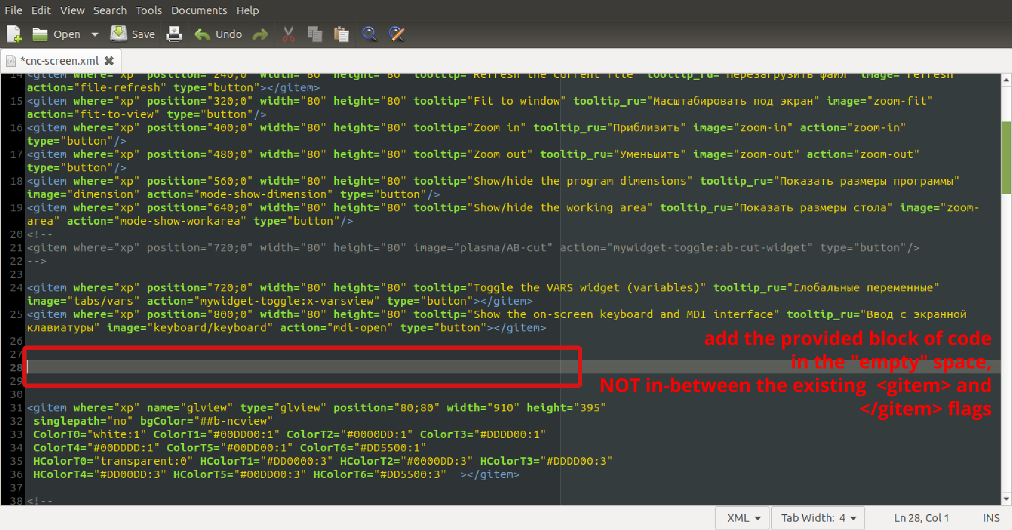Click the Paste clipboard icon
Viewport: 1012px width, 530px height.
pos(341,34)
